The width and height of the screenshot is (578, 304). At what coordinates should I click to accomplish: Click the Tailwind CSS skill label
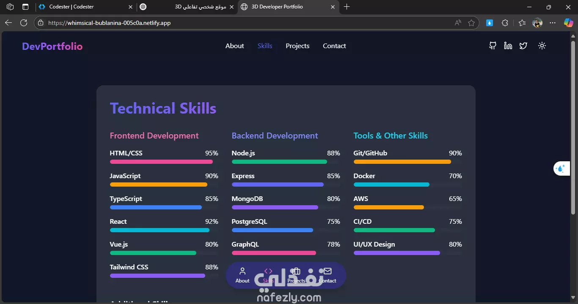pos(129,267)
